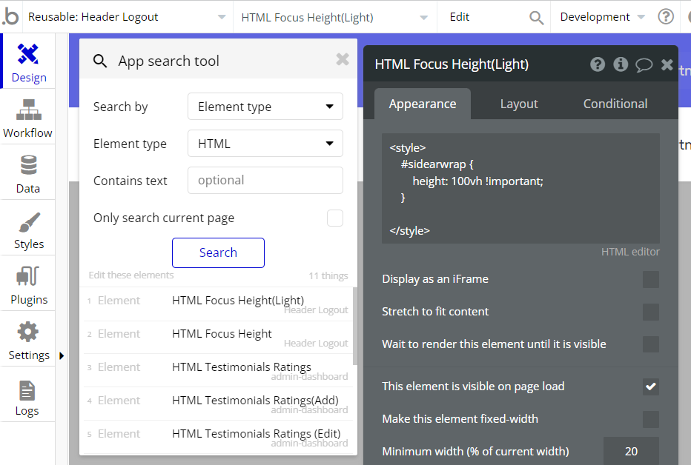Expand the Development version dropdown

[x=602, y=17]
